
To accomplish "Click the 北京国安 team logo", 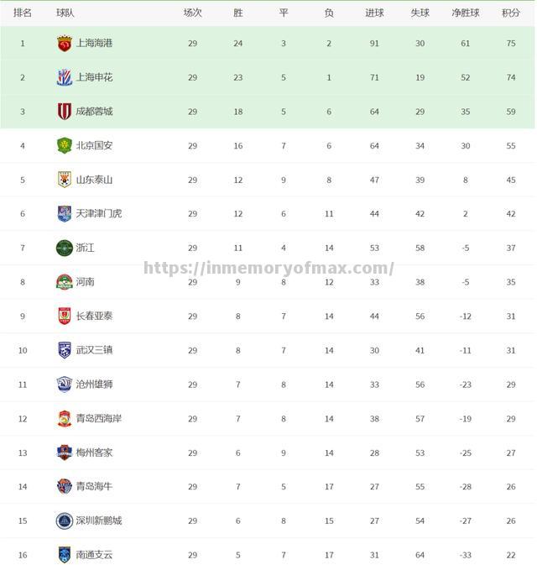I will 65,145.
